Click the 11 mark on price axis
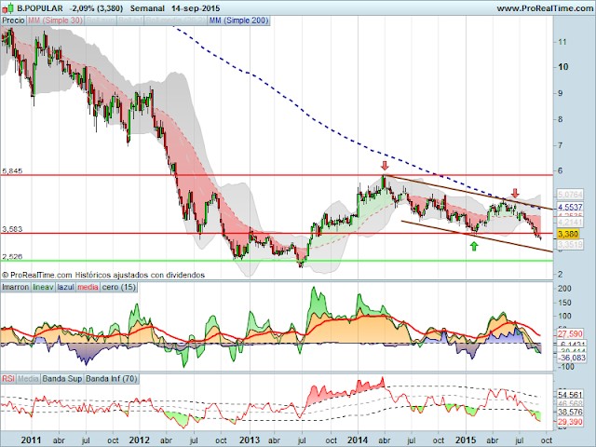 [562, 42]
